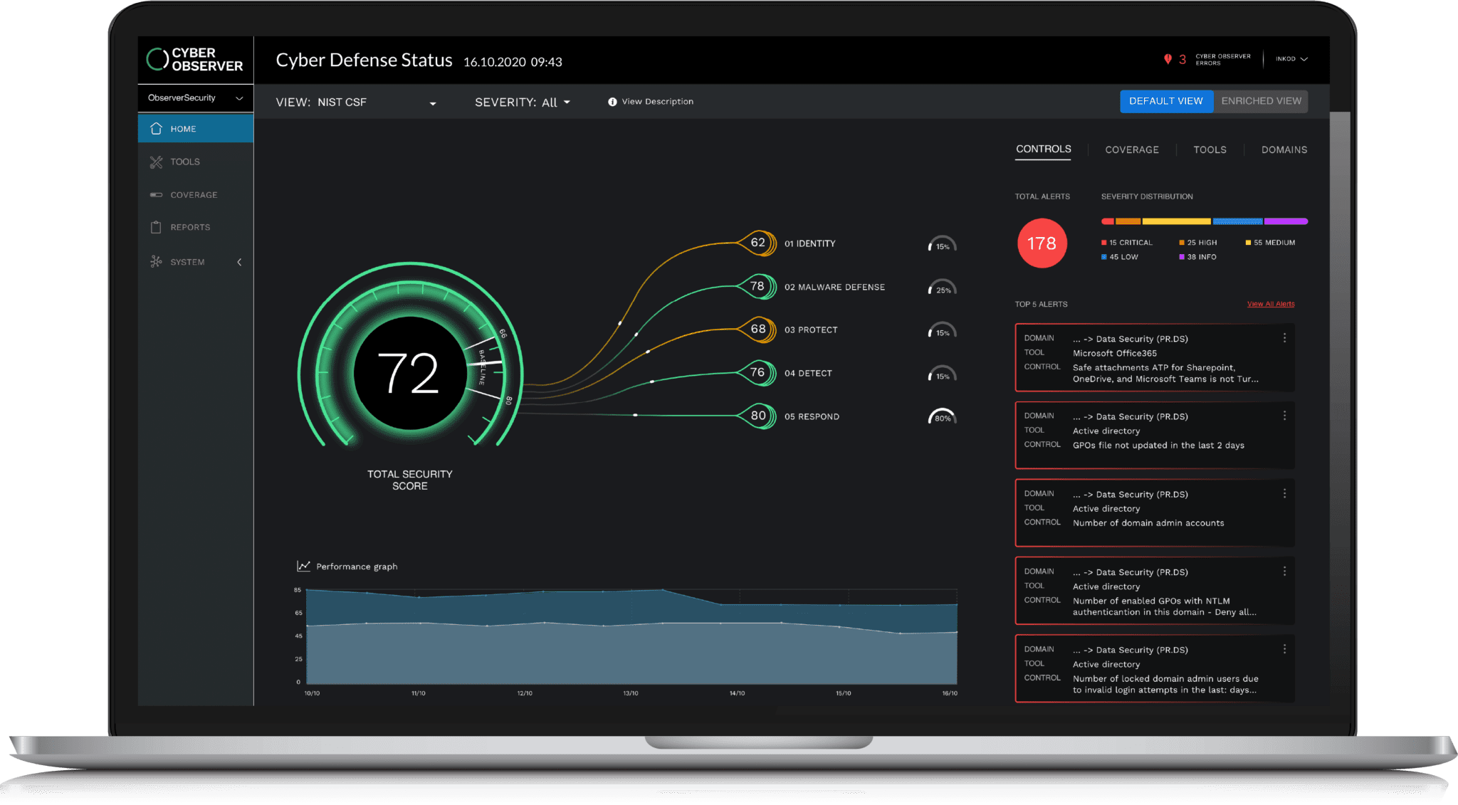Click the Home icon in sidebar

pos(157,129)
